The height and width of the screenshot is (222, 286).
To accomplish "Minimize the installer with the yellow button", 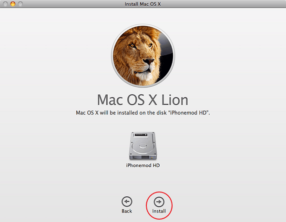I will [x=13, y=3].
